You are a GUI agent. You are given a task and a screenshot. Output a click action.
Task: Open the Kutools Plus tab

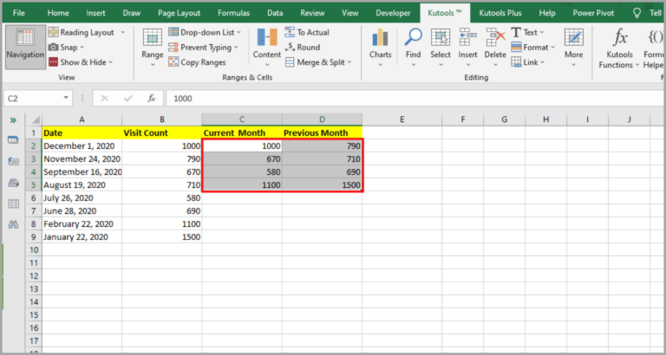point(506,13)
